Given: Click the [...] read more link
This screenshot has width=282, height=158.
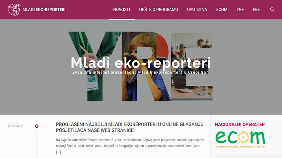Looking at the screenshot, I should [x=58, y=152].
